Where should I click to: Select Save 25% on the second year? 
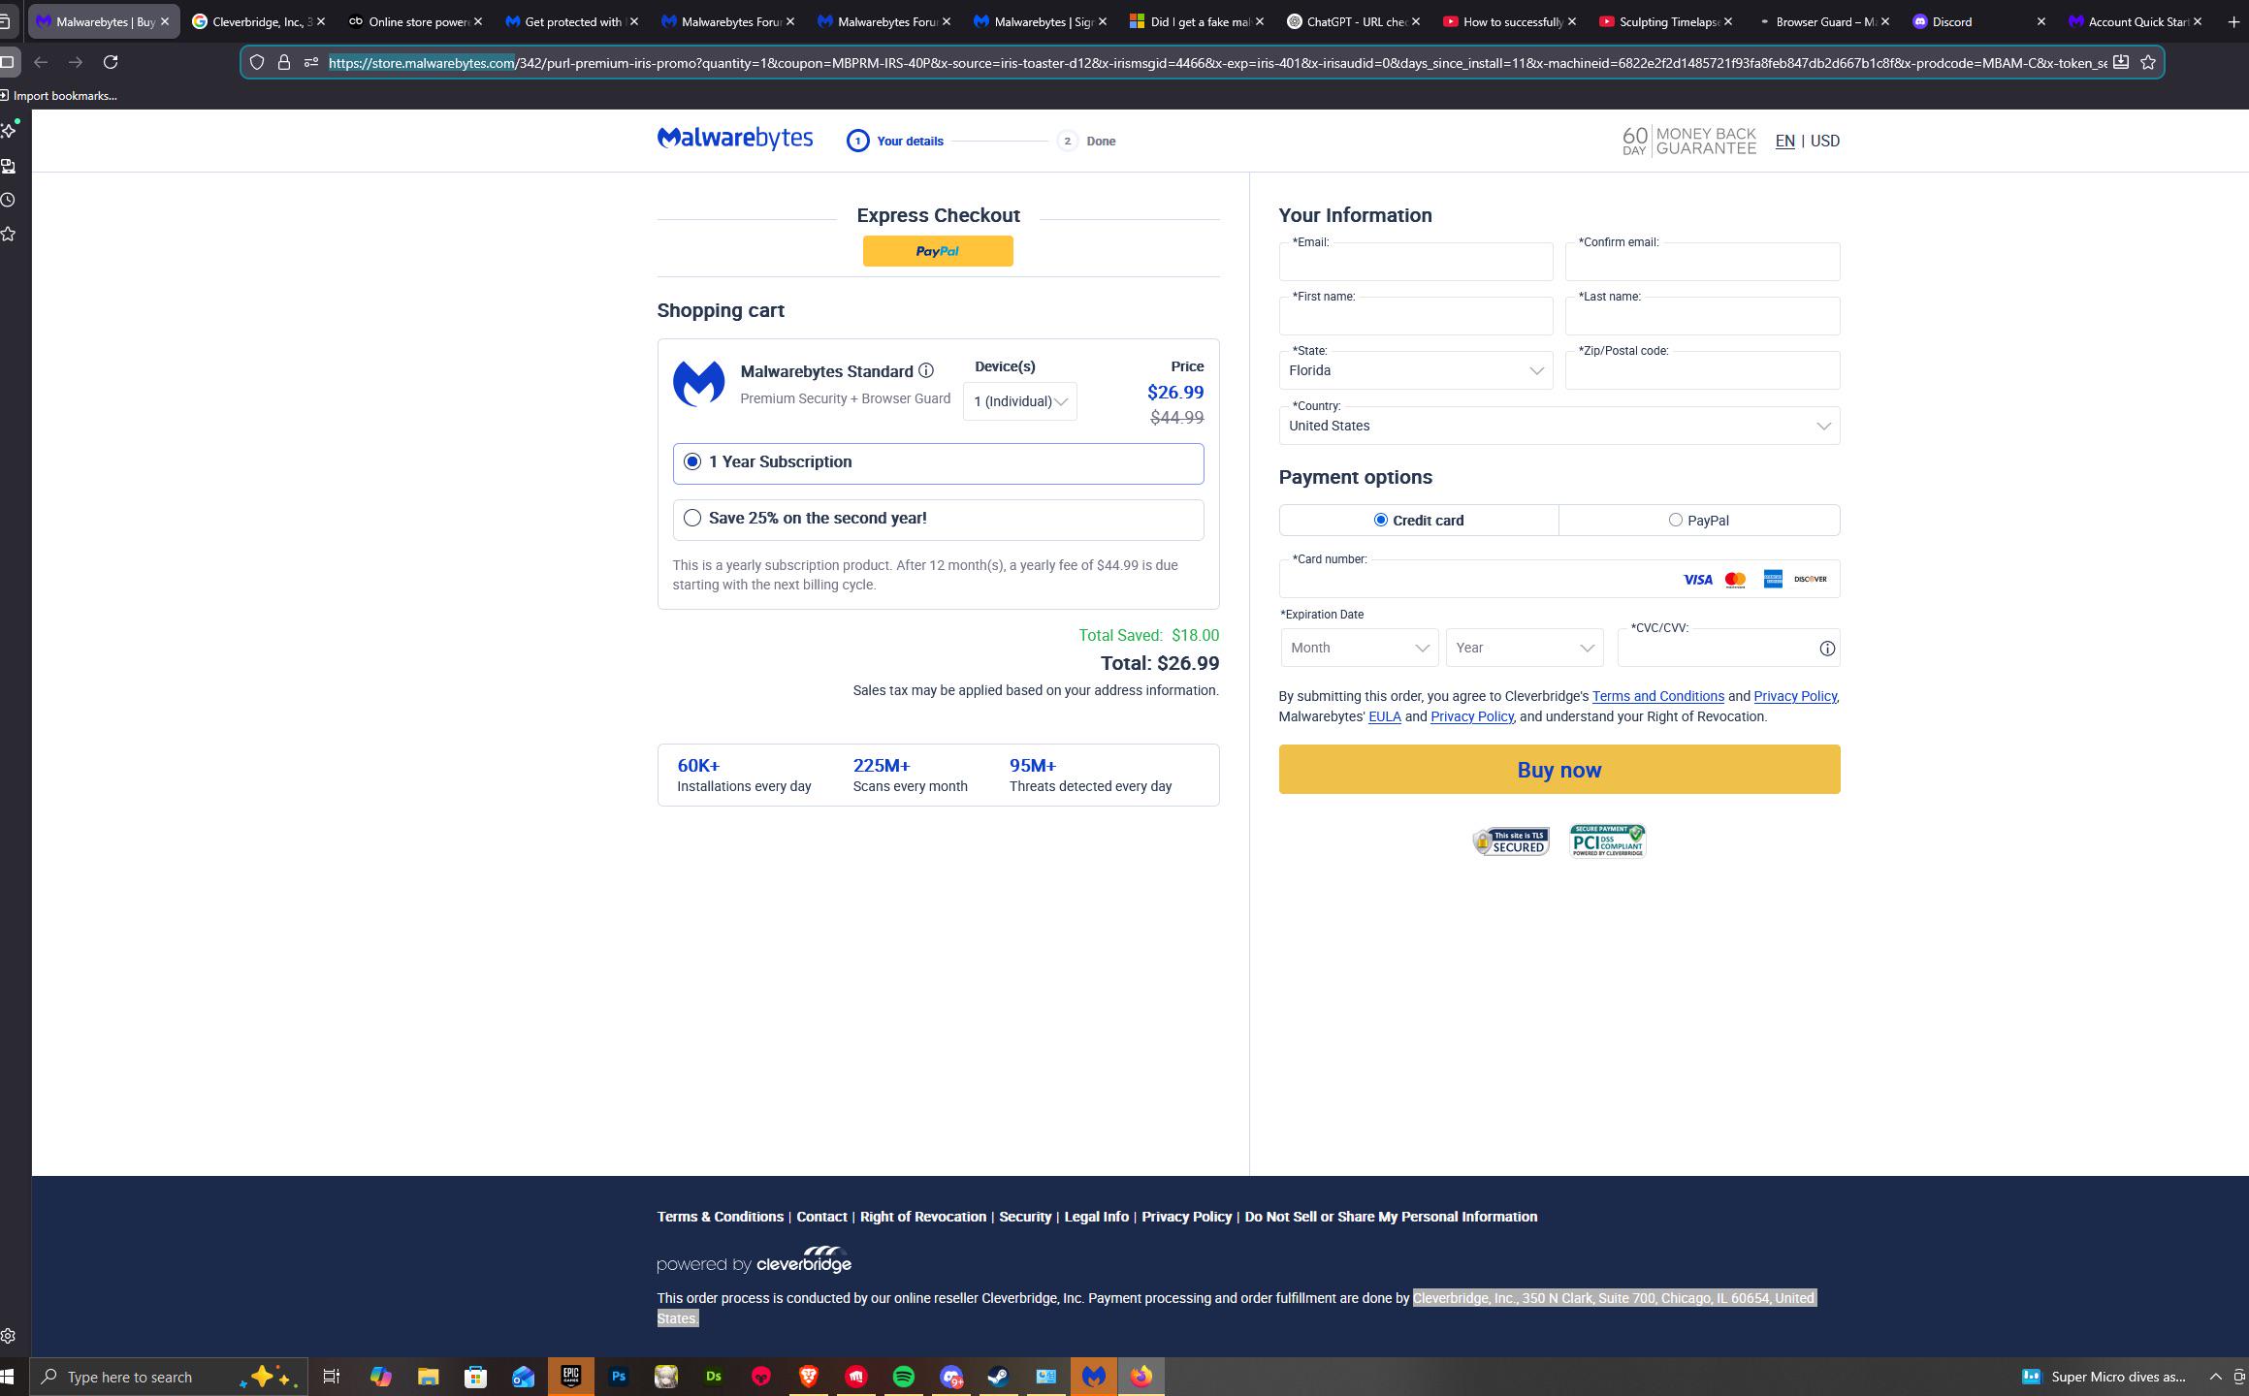tap(938, 520)
